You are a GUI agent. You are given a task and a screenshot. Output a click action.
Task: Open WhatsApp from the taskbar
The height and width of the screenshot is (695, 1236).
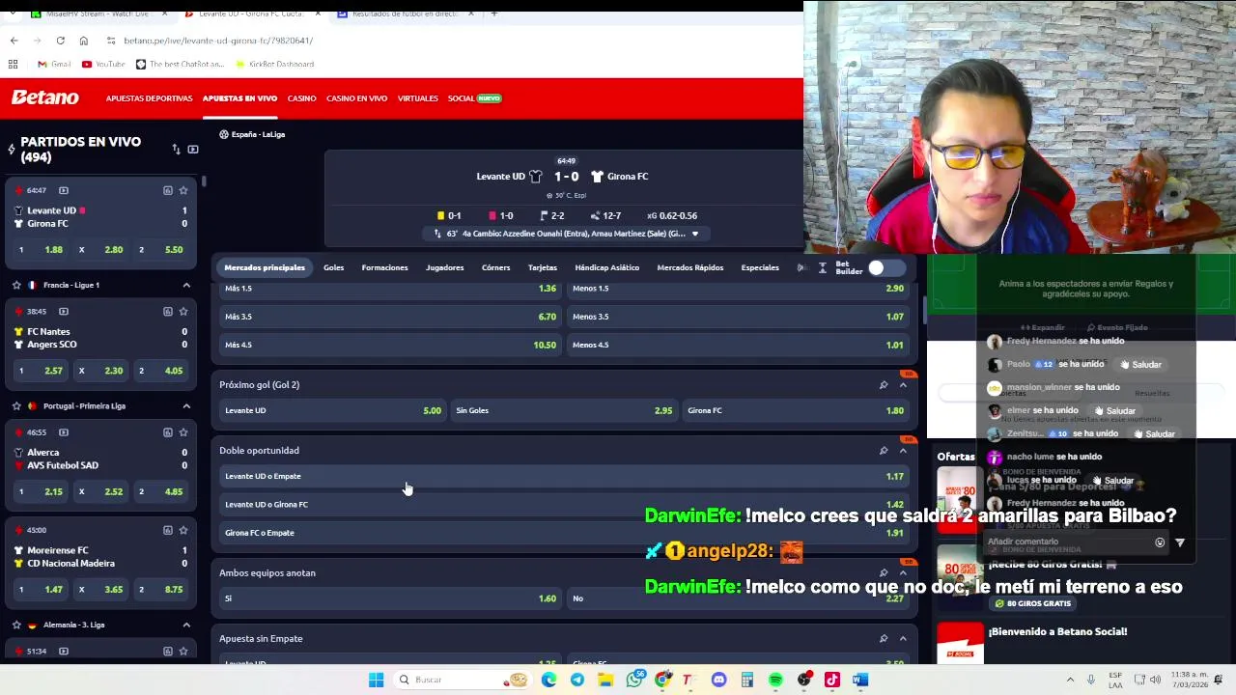point(633,680)
